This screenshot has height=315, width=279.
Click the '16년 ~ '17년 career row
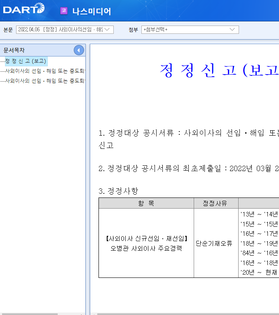coord(259,234)
